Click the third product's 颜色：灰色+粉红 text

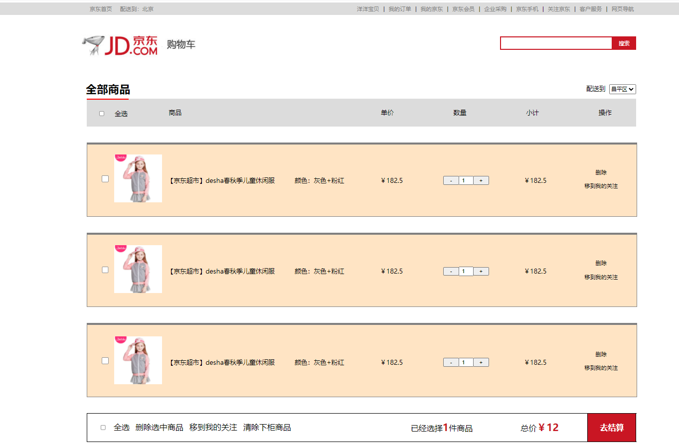[319, 363]
